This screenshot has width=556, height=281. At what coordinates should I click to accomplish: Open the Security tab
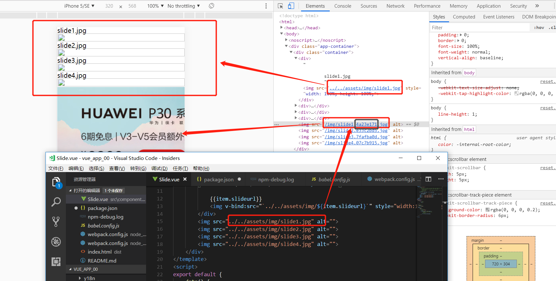[x=518, y=6]
